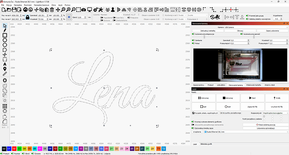Open the Preview monitor icon
Image resolution: width=289 pixels, height=155 pixels.
click(90, 10)
